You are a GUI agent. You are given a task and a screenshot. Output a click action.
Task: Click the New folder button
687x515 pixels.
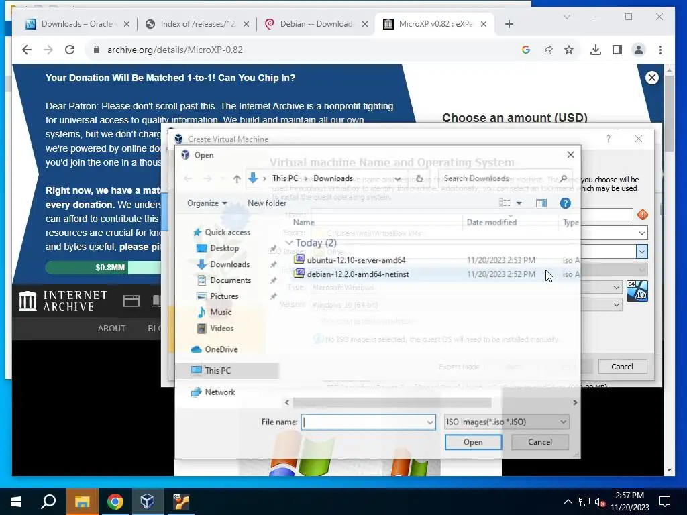[x=267, y=203]
